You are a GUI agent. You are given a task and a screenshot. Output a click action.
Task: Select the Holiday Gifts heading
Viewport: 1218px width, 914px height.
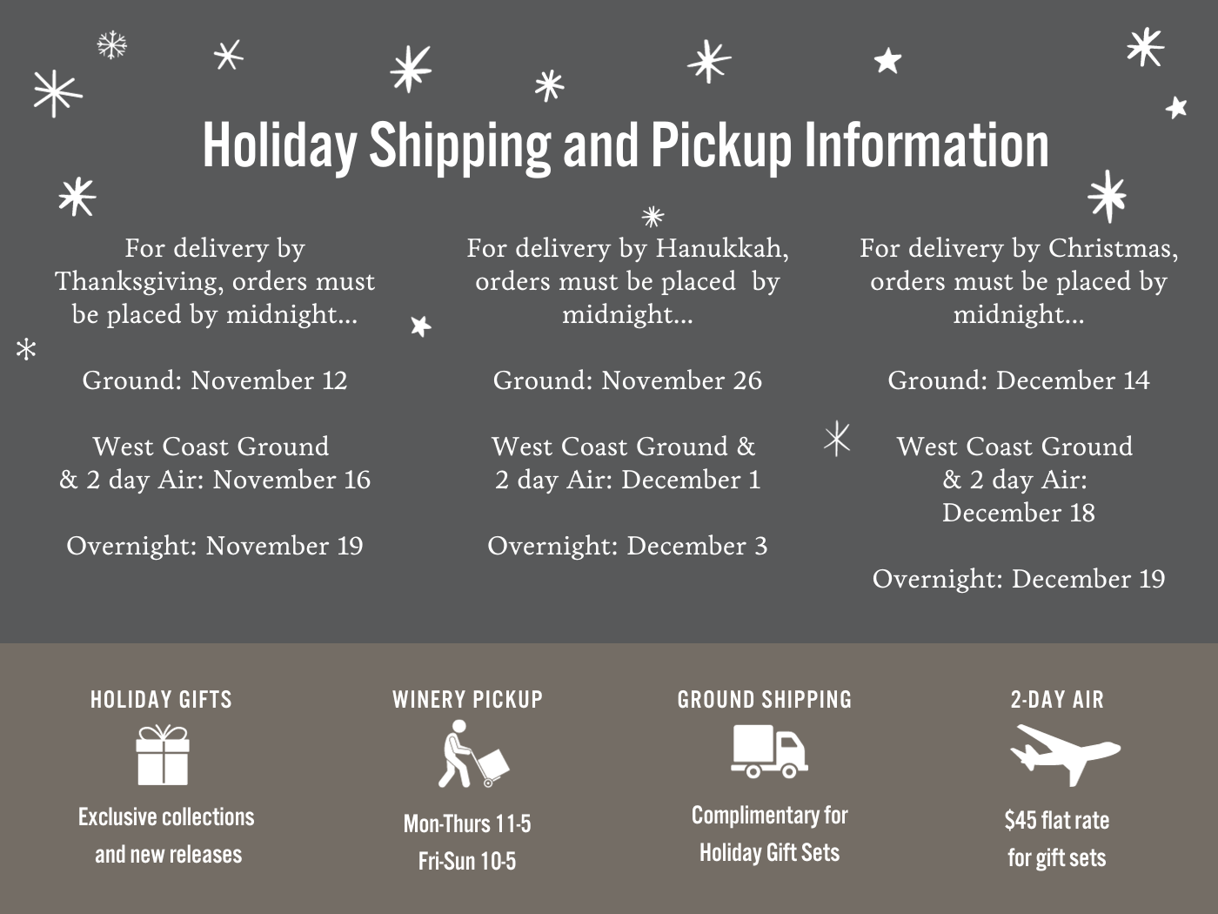(x=162, y=700)
